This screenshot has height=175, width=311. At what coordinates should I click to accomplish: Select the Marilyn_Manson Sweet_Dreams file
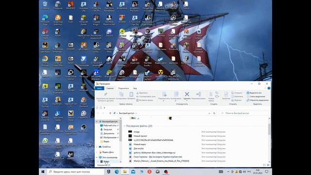click(x=161, y=161)
